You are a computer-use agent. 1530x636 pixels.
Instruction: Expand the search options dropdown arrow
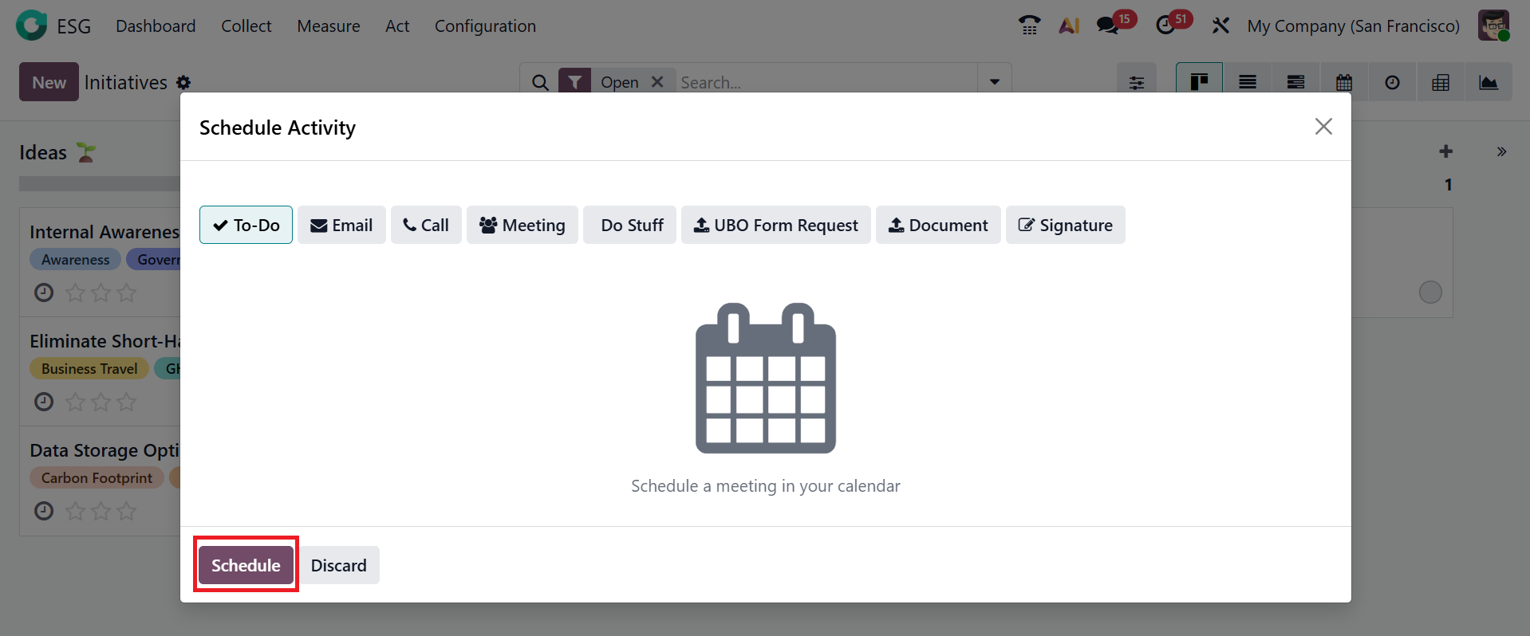[x=995, y=82]
